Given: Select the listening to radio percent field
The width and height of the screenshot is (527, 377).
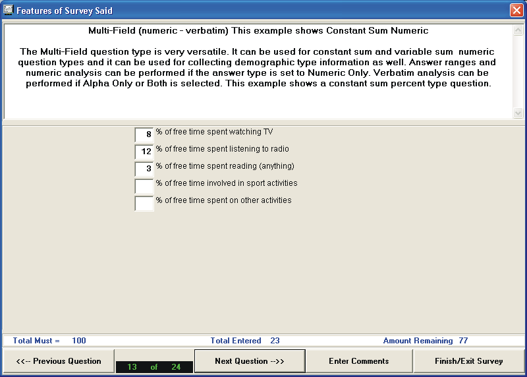Looking at the screenshot, I should click(x=144, y=152).
